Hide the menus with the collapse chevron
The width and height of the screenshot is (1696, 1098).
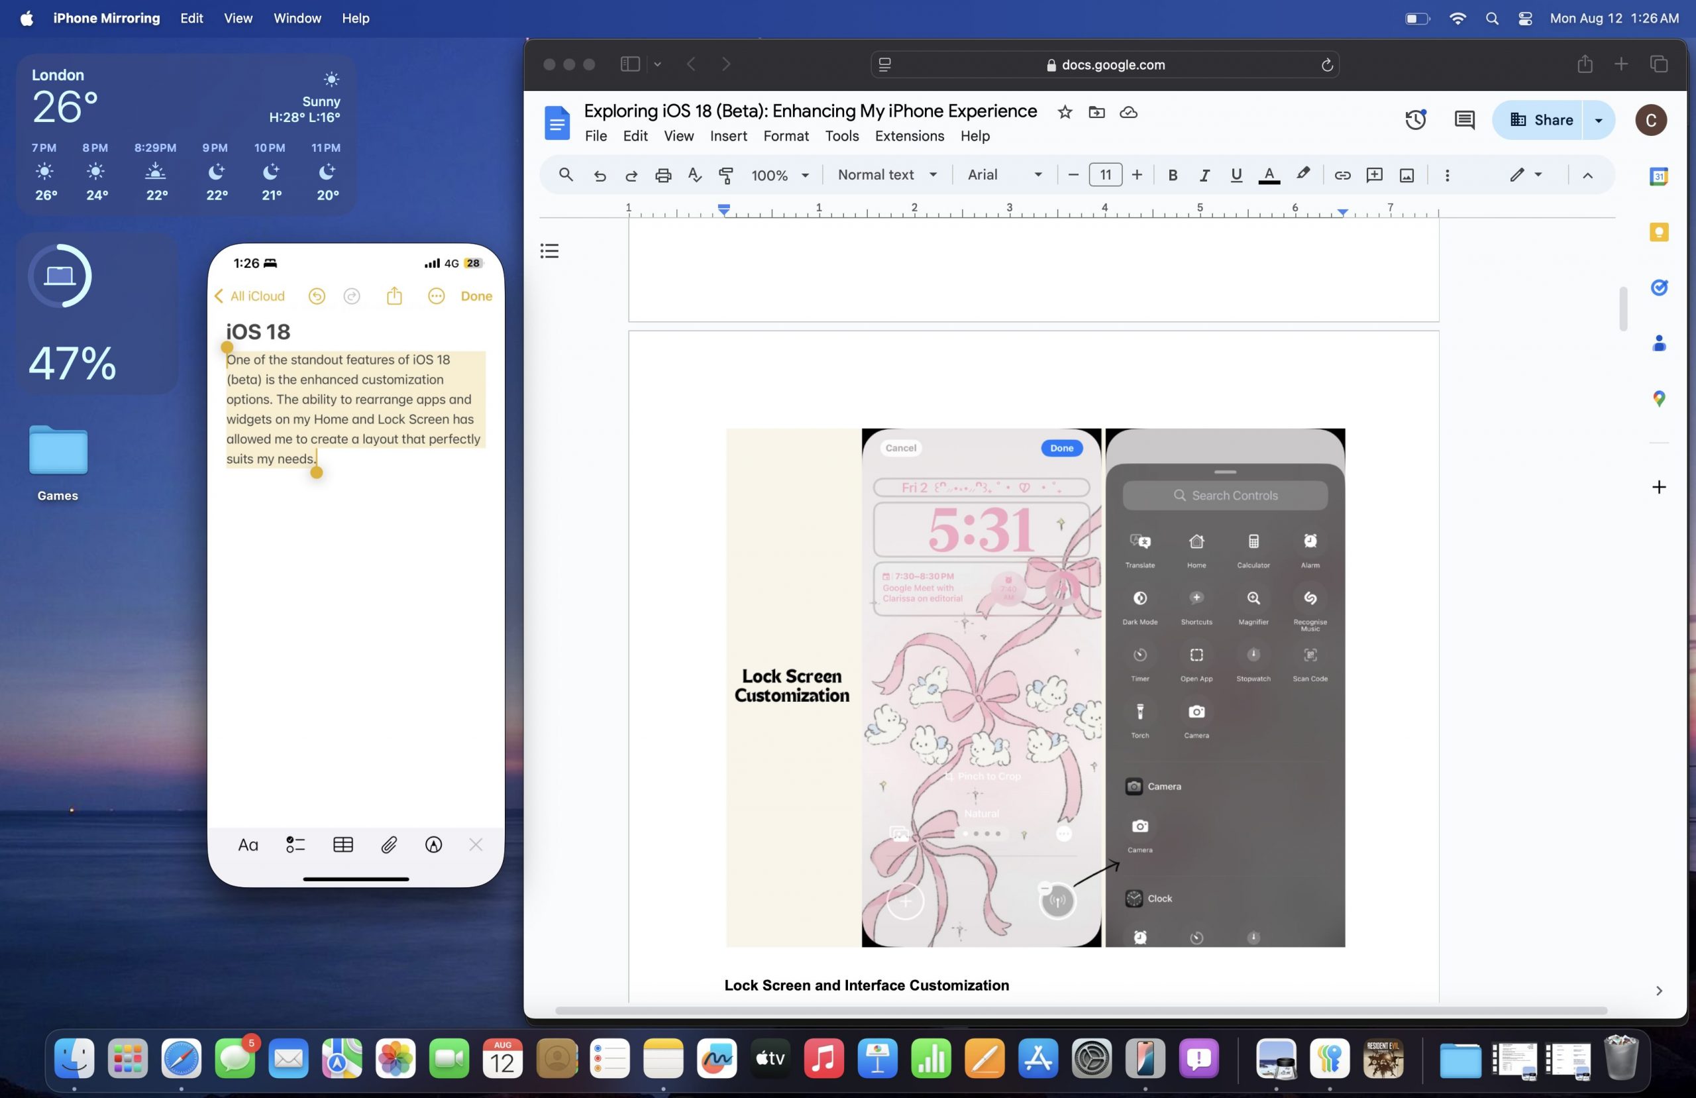tap(1587, 176)
